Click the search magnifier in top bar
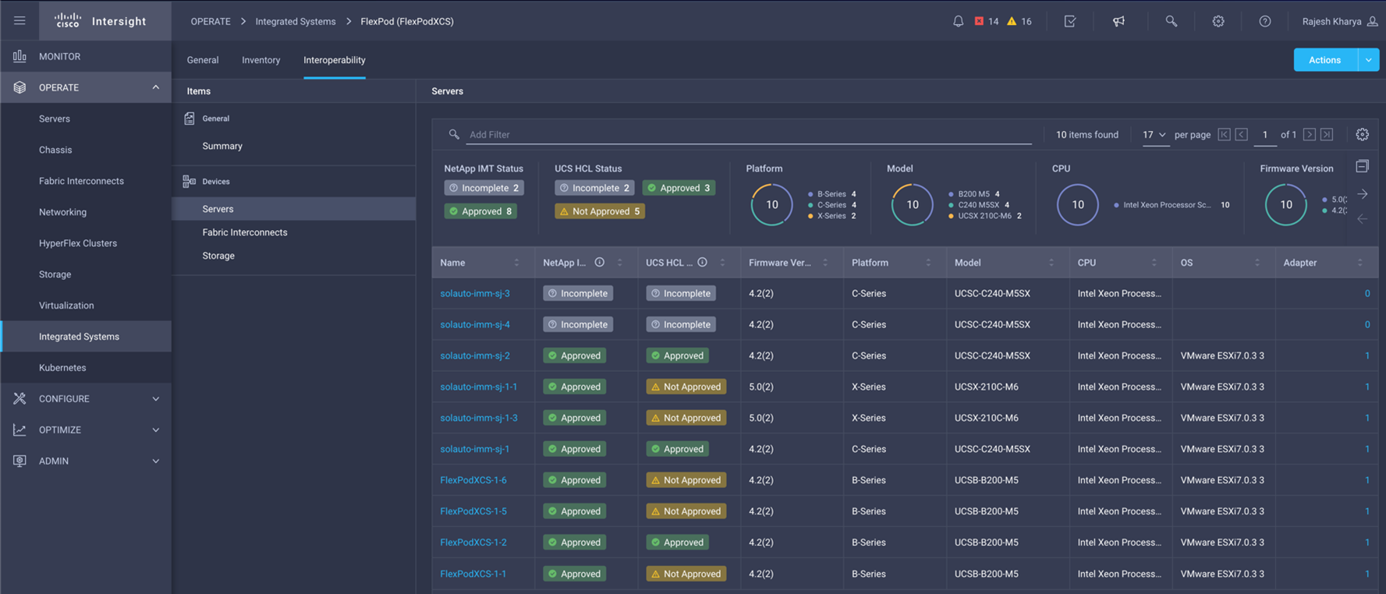Screen dimensions: 1386x594 tap(1171, 21)
